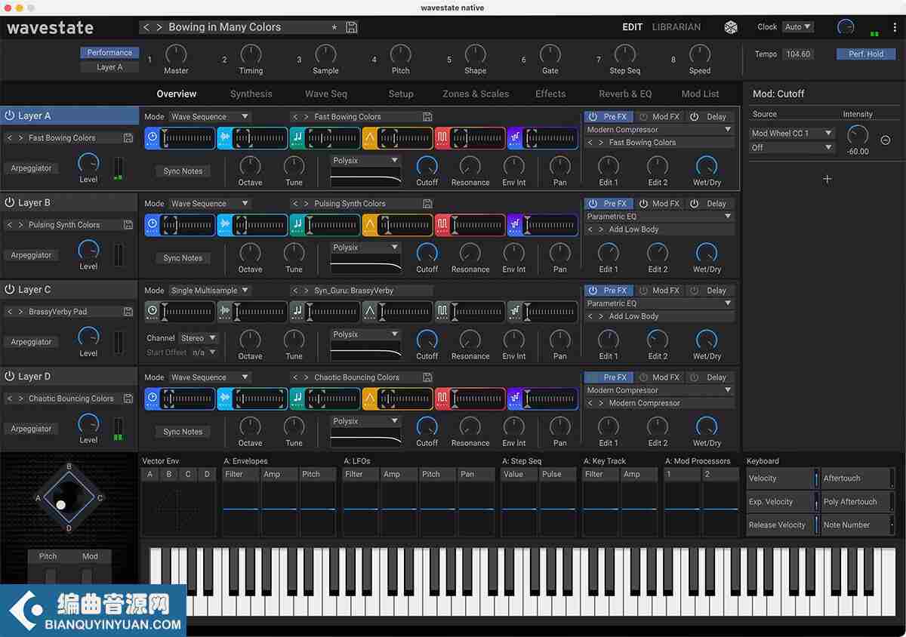
Task: Open Layer C Channel Stereo dropdown
Action: (x=199, y=338)
